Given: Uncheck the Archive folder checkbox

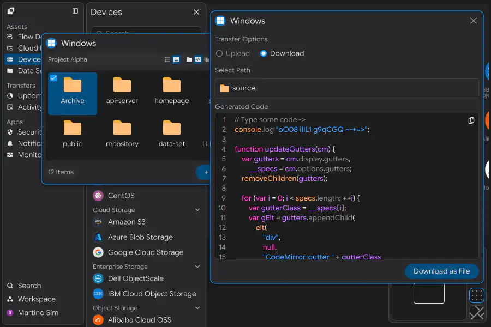Looking at the screenshot, I should pos(53,78).
